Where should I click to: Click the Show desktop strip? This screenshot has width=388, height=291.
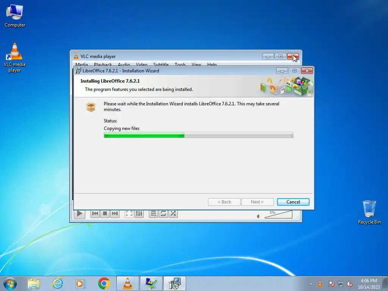(x=385, y=283)
